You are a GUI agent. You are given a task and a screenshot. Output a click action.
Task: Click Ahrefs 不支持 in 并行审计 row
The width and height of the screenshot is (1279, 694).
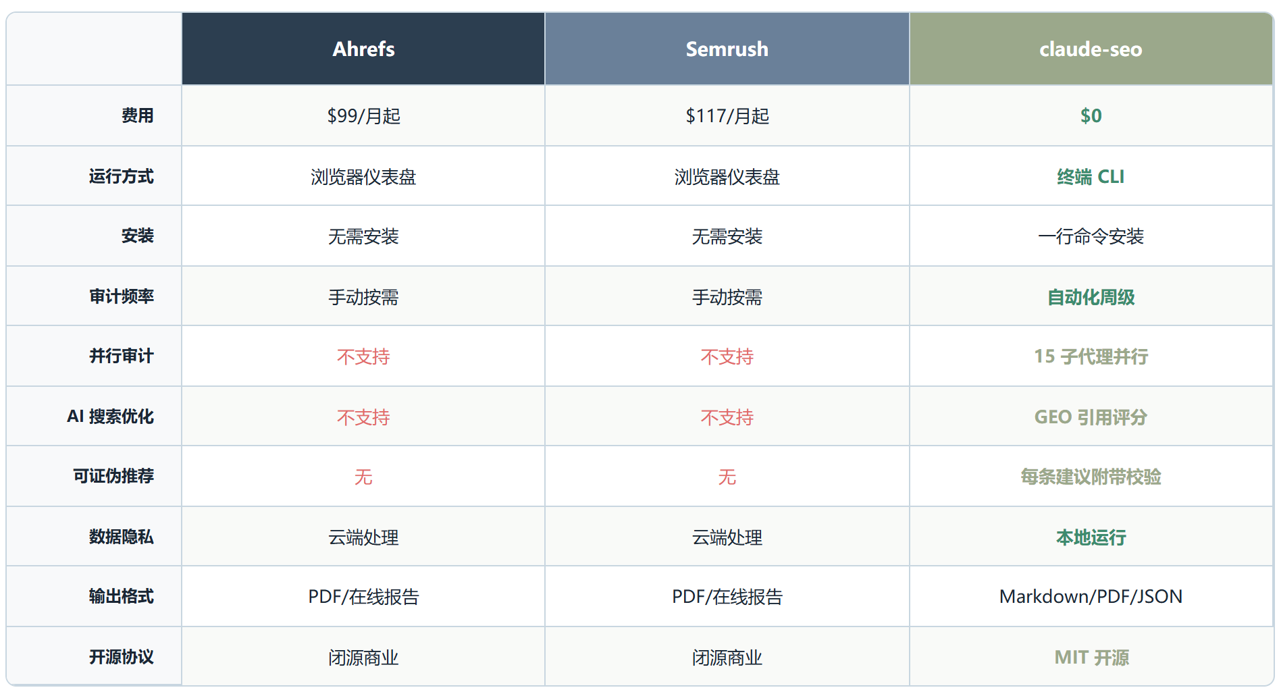click(363, 356)
